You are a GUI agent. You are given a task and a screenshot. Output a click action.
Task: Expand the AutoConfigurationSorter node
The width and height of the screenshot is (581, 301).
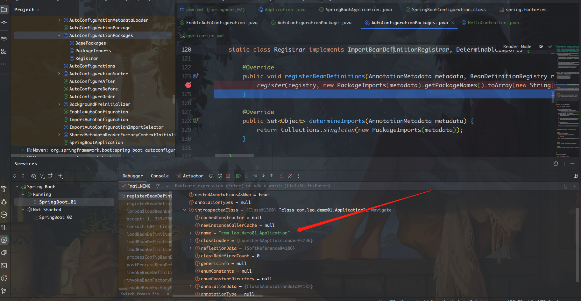59,74
